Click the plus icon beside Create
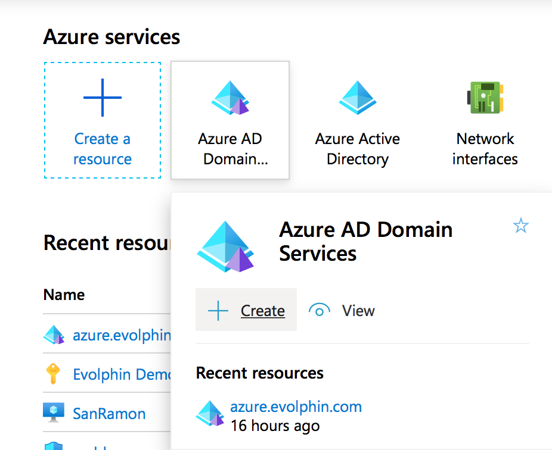Image resolution: width=552 pixels, height=450 pixels. point(218,311)
